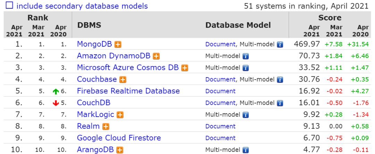
Task: Click the info icon in MongoDB's row
Action: pyautogui.click(x=280, y=44)
